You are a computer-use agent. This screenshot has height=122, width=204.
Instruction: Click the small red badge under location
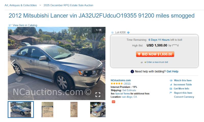point(113,102)
